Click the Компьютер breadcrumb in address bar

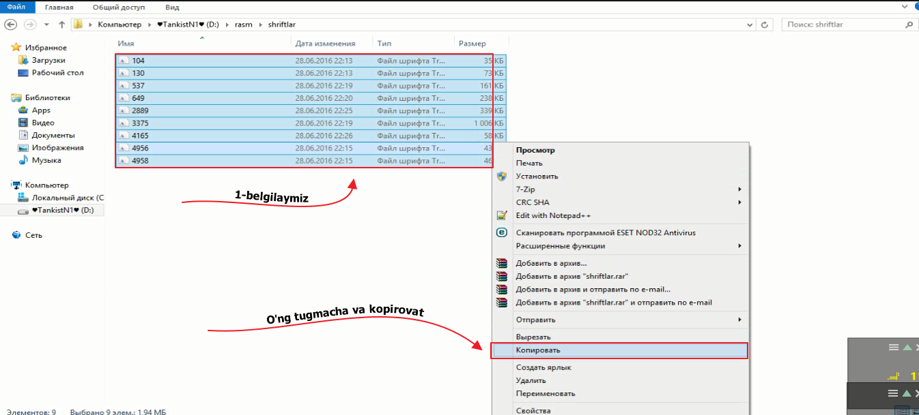[119, 25]
